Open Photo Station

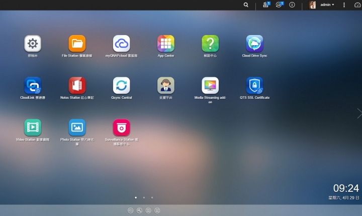pyautogui.click(x=77, y=127)
